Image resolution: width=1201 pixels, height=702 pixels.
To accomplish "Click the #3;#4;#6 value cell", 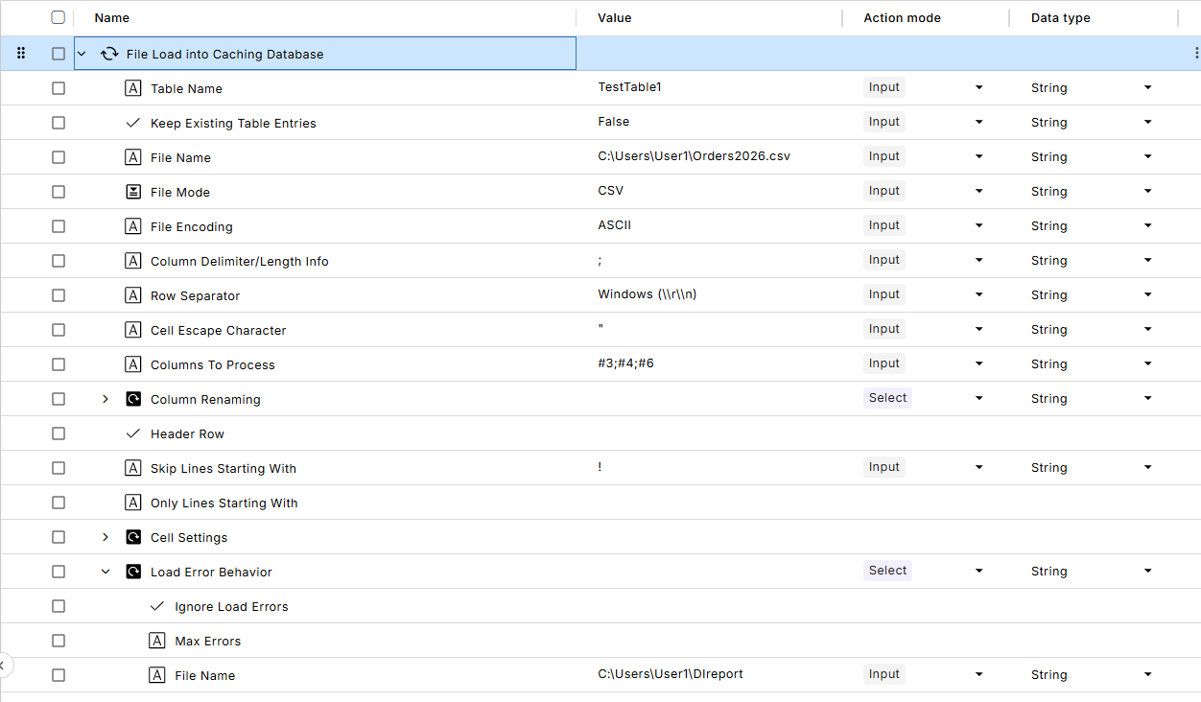I will tap(625, 363).
